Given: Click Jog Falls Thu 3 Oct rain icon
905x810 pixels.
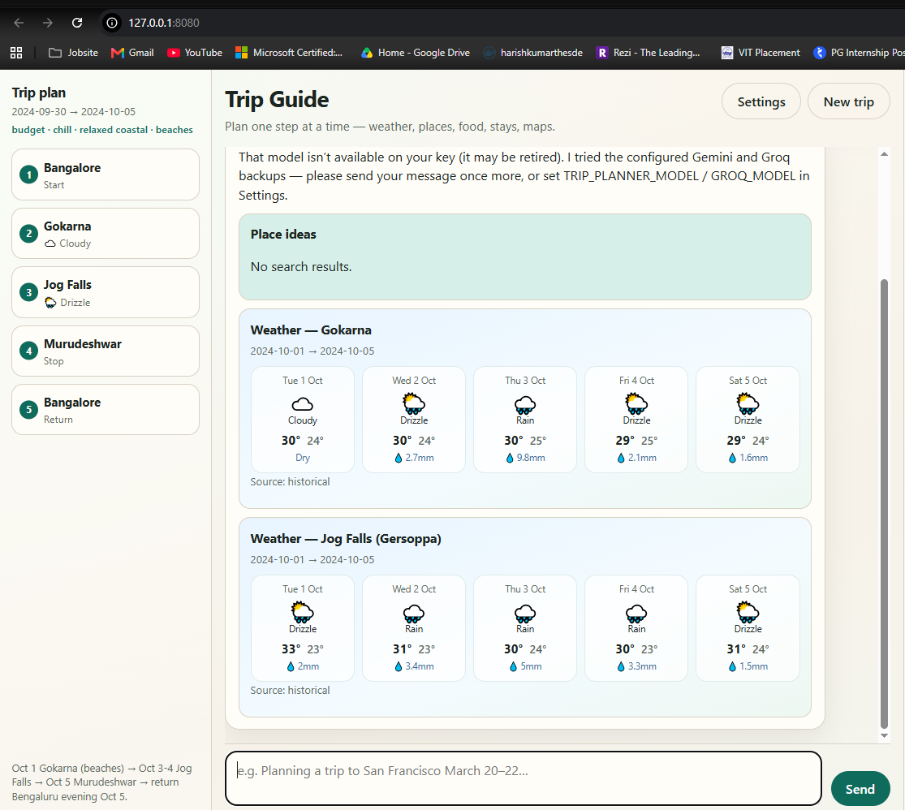Looking at the screenshot, I should [x=525, y=613].
